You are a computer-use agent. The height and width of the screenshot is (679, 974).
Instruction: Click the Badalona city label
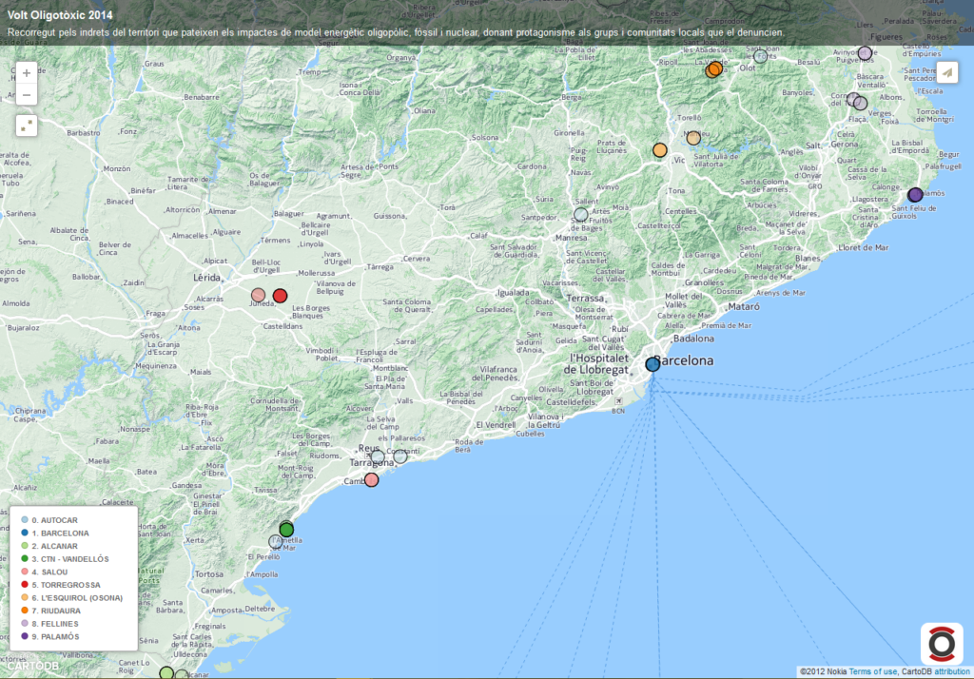(x=693, y=339)
